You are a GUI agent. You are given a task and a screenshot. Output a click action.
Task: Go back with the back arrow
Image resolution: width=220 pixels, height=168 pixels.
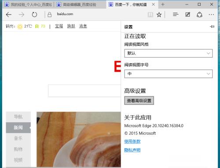(9, 15)
